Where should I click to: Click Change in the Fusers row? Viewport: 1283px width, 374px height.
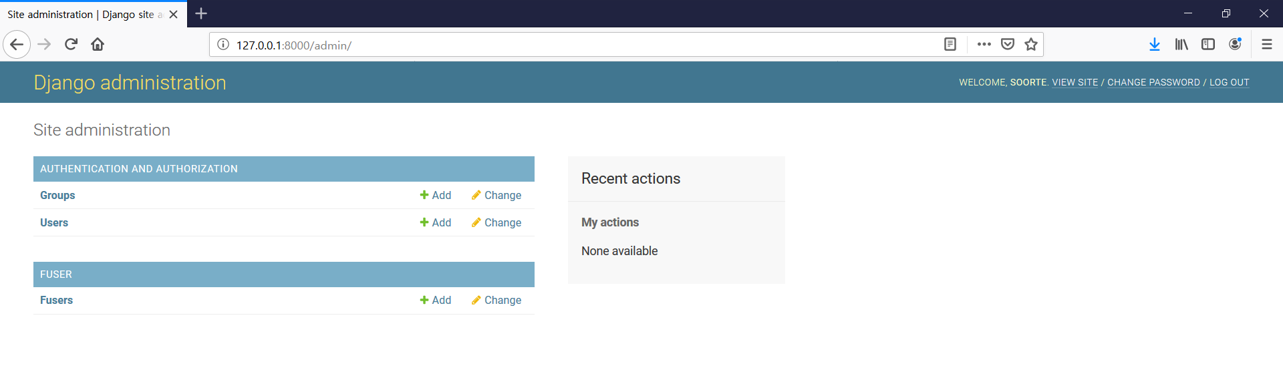pyautogui.click(x=496, y=301)
